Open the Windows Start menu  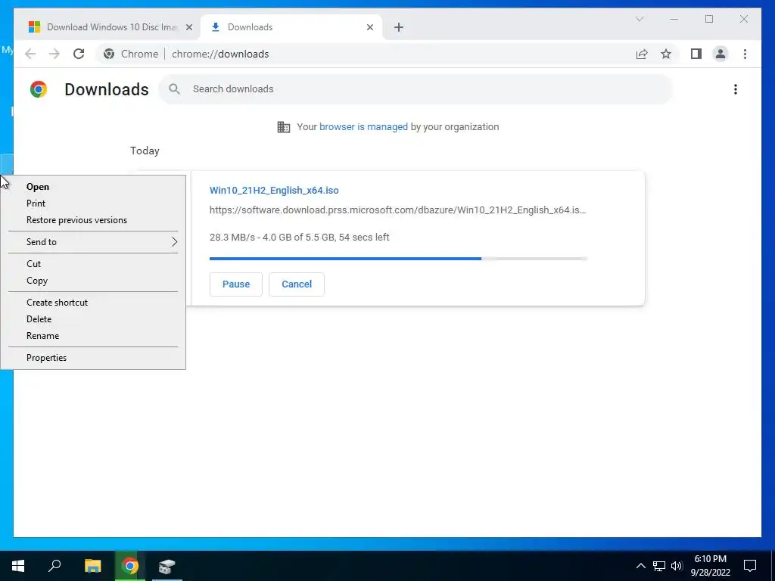pos(18,566)
